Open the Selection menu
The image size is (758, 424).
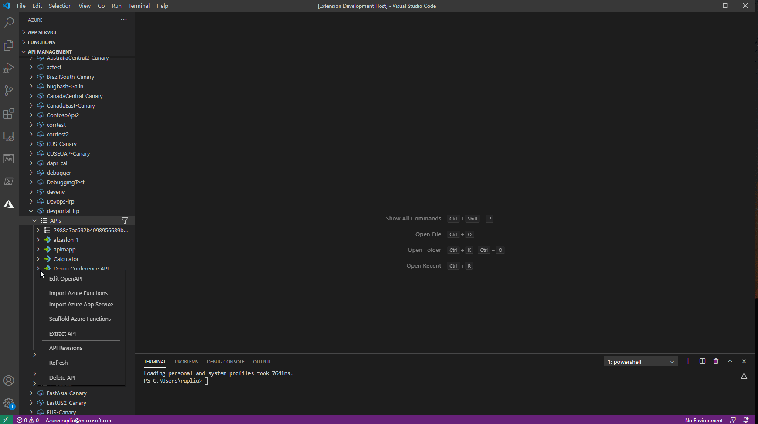pyautogui.click(x=60, y=6)
